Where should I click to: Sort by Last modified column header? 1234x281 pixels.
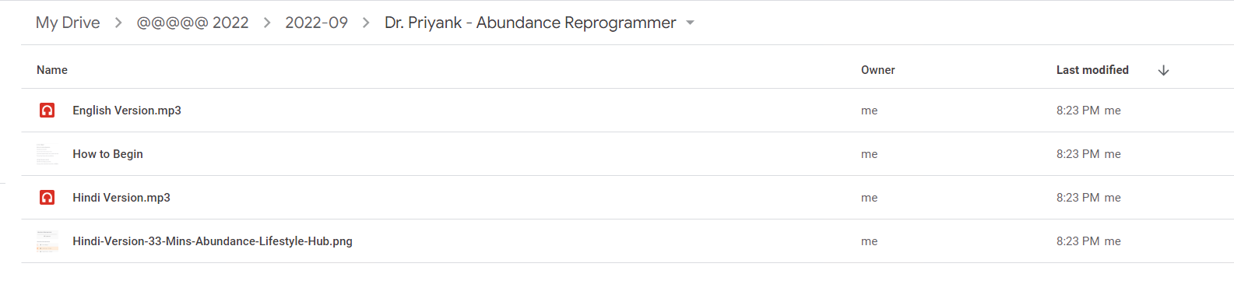1092,70
